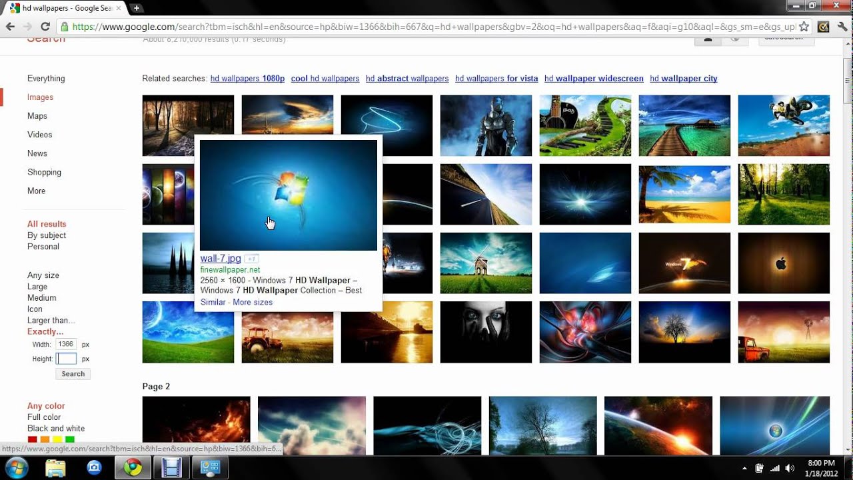The image size is (853, 480).
Task: Pick the orange color swatch
Action: click(x=45, y=439)
